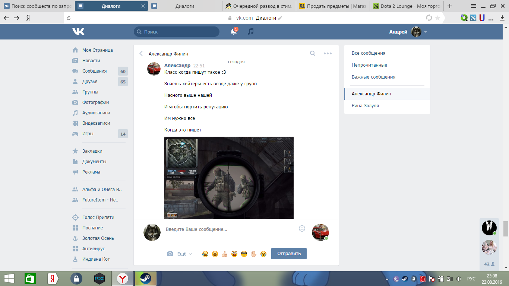Search within the Александр Филин dialog

click(313, 53)
